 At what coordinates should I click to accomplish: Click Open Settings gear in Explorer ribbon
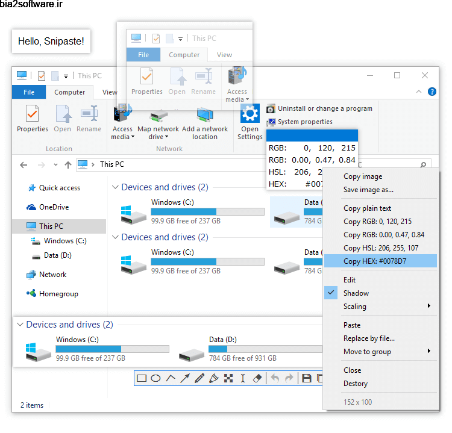pos(250,122)
